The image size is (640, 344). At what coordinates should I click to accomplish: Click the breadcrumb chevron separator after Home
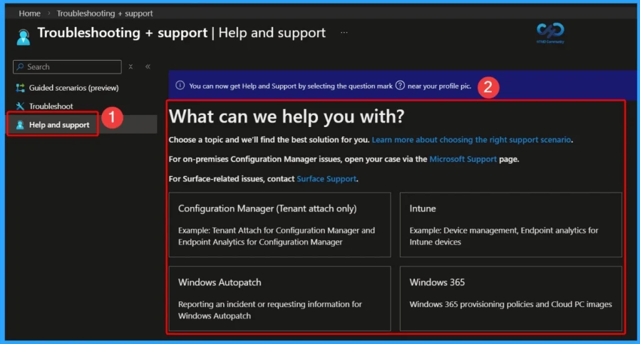click(49, 13)
